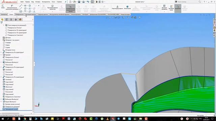This screenshot has width=216, height=121.
Task: Toggle Отображение взаимосвязей эскиза button
Action: coord(71,8)
